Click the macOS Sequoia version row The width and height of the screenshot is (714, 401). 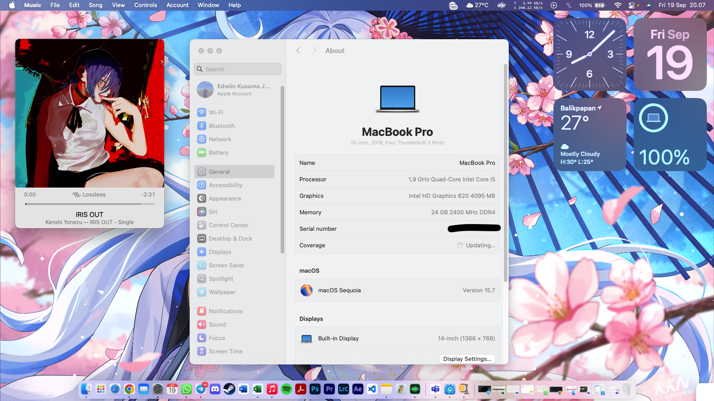click(397, 290)
